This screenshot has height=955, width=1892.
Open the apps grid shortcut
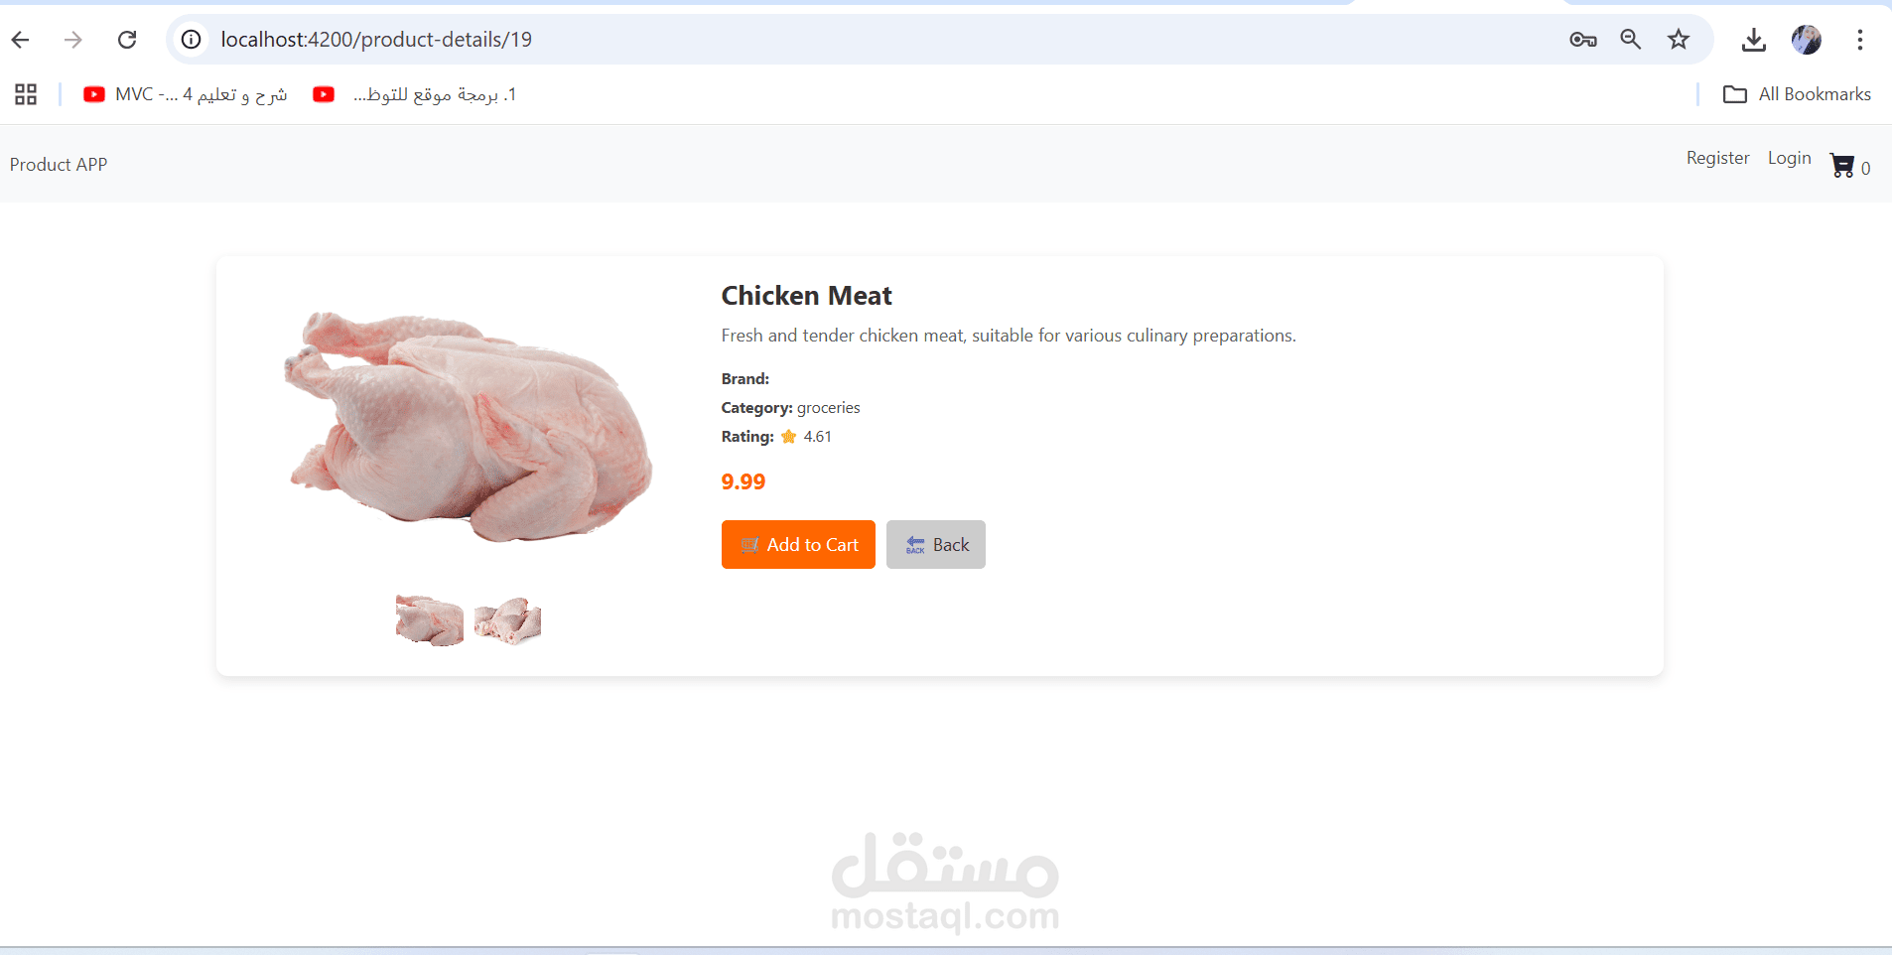(x=26, y=94)
